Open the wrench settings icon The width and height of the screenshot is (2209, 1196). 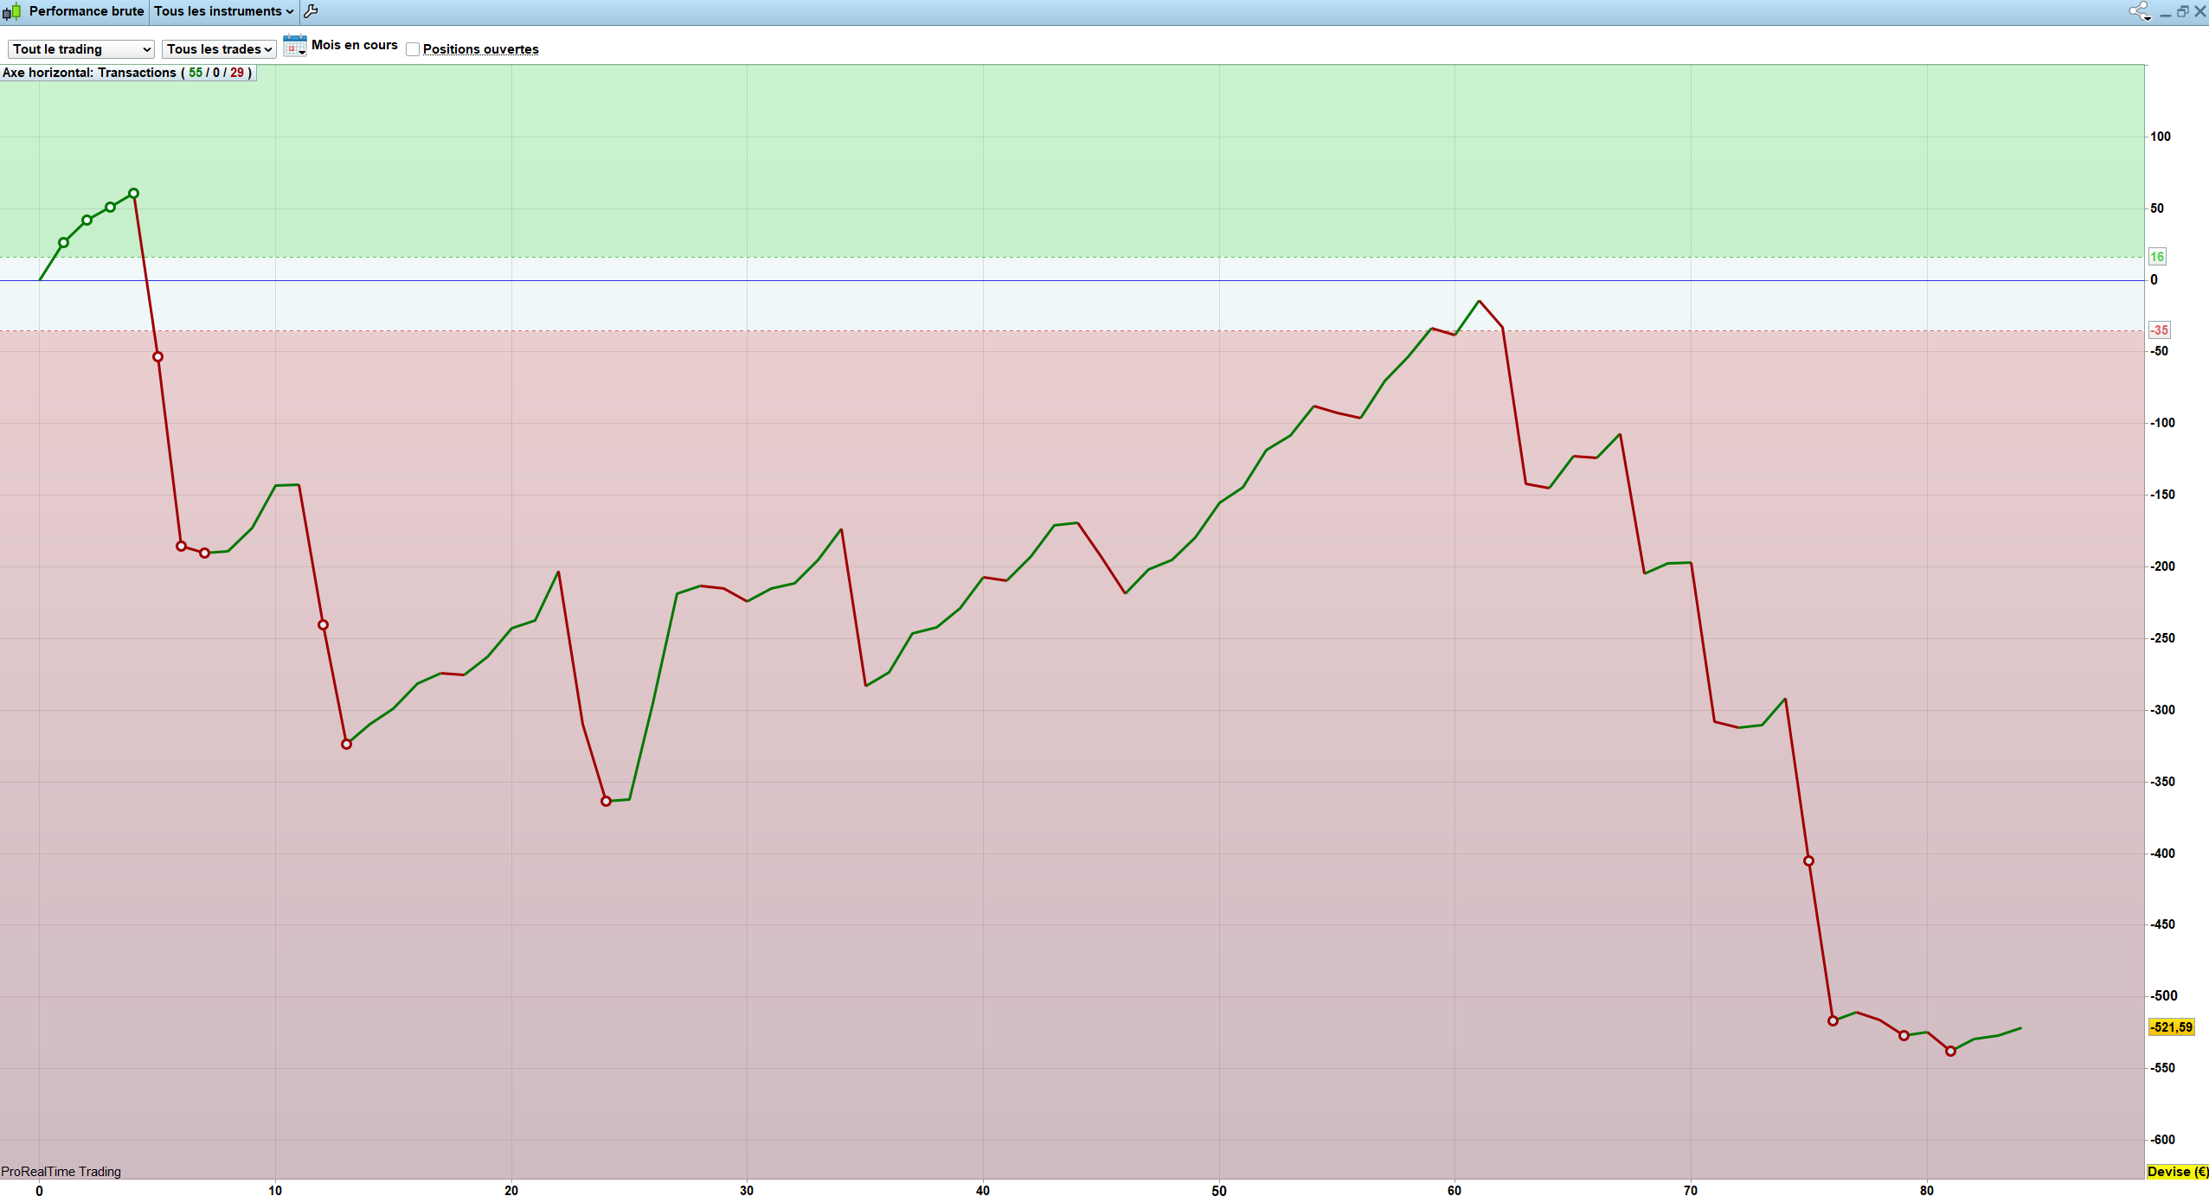pos(311,11)
